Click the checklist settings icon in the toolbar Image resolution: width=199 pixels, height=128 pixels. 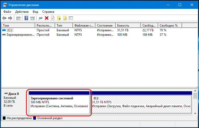click(71, 18)
